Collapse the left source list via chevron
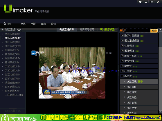Image resolution: width=162 pixels, height=121 pixels. point(2,30)
